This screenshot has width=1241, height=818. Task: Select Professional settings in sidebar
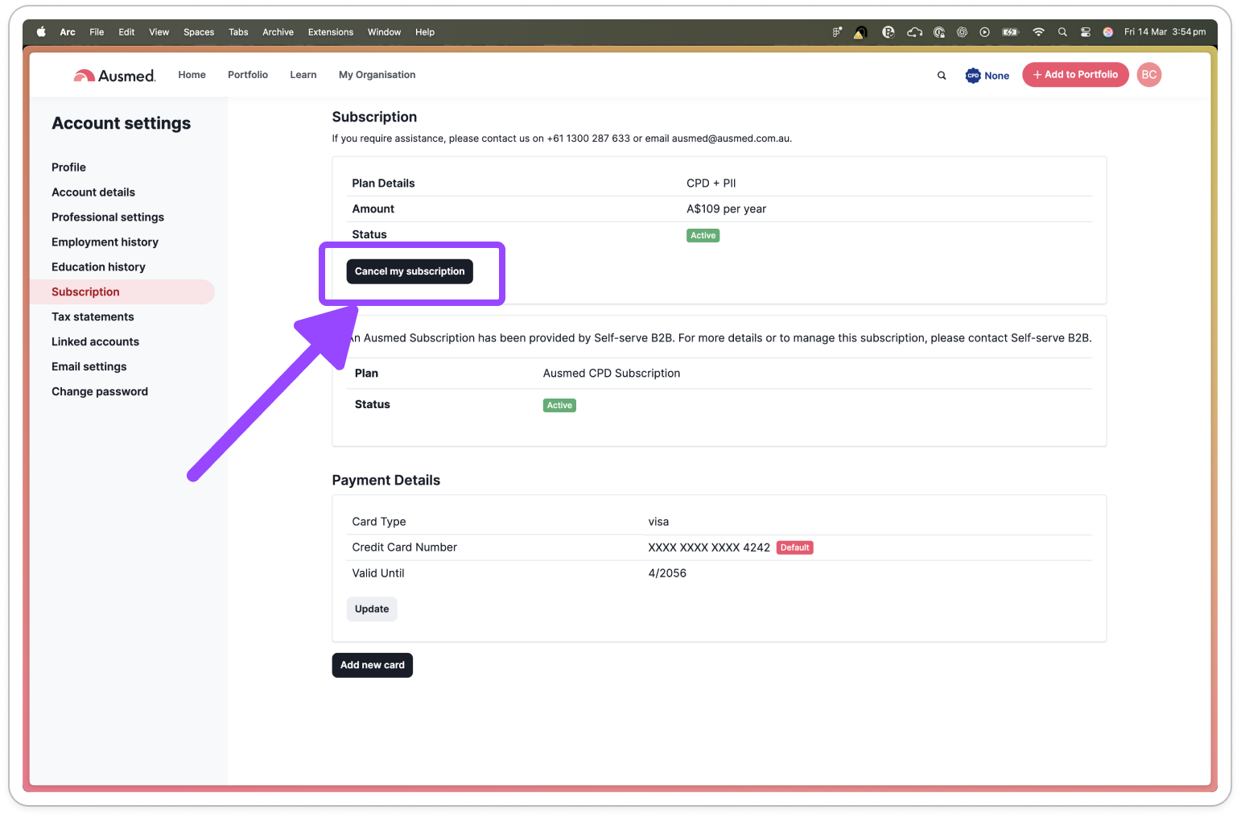(108, 217)
